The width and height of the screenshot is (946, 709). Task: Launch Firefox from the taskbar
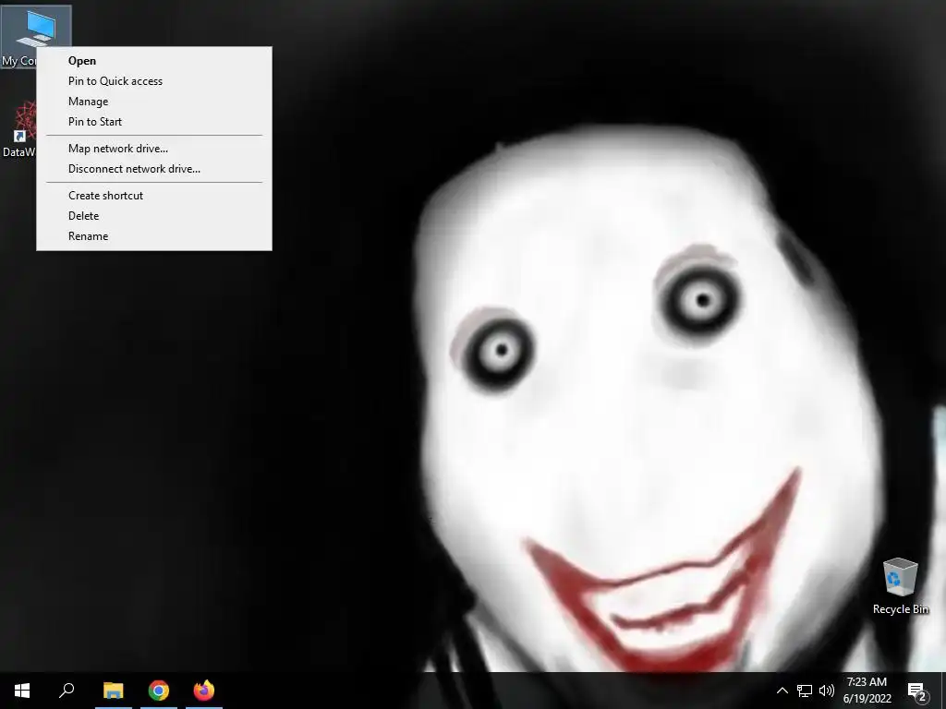[204, 691]
